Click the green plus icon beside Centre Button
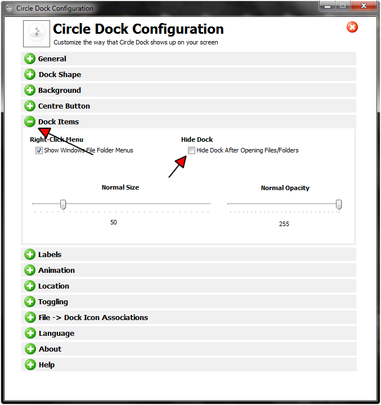Viewport: 381px width, 405px height. point(30,106)
